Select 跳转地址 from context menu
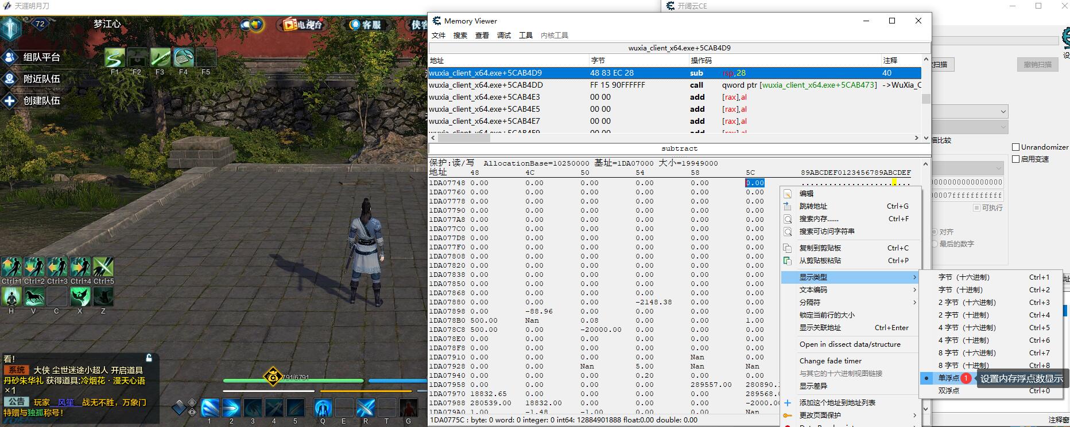Image resolution: width=1070 pixels, height=427 pixels. [x=850, y=206]
